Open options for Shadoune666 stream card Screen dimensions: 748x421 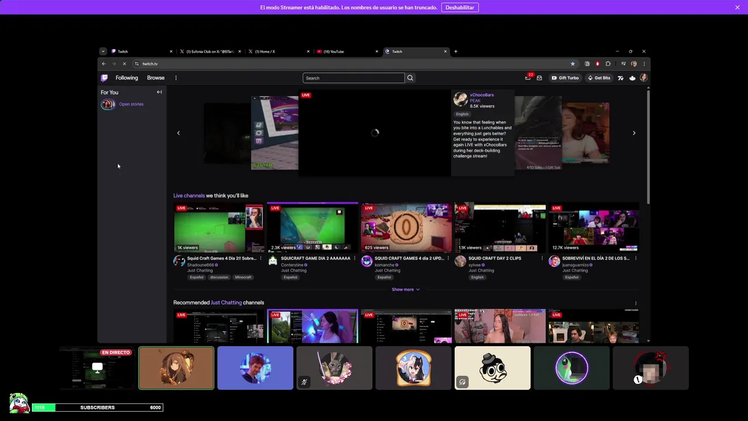(261, 258)
